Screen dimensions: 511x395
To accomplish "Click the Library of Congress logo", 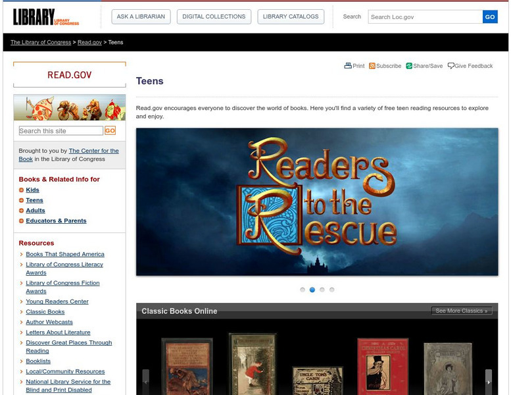I will pos(46,17).
